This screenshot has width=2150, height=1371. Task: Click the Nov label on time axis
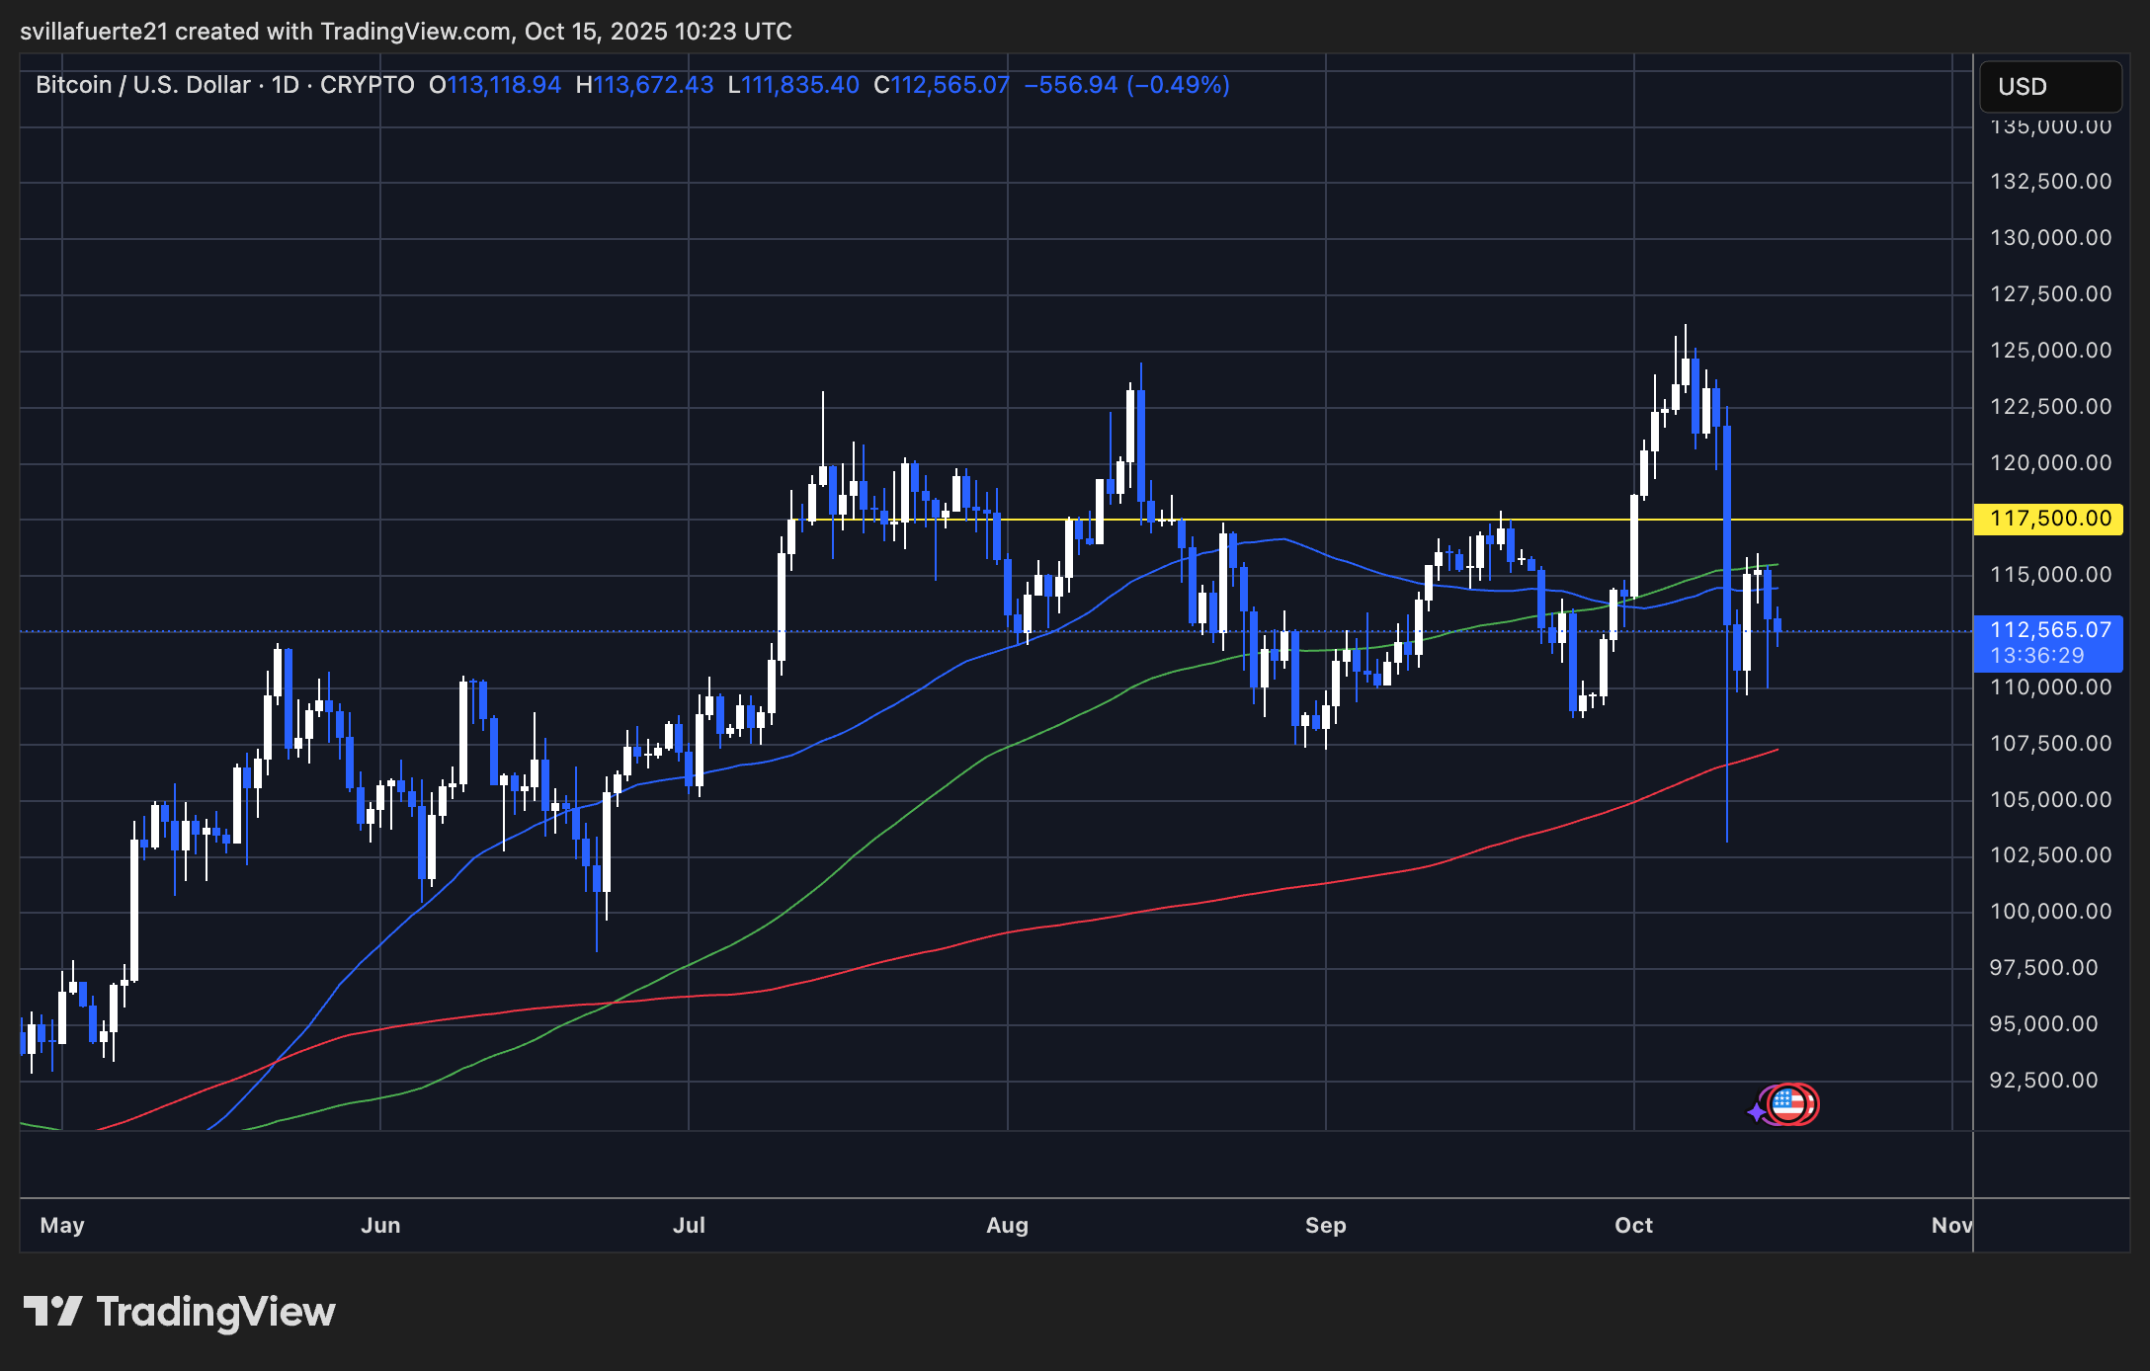coord(1950,1225)
